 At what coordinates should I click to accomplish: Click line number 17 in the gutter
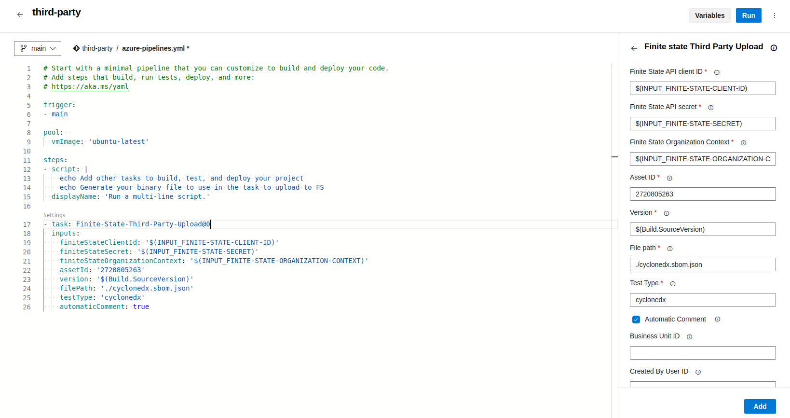coord(27,224)
